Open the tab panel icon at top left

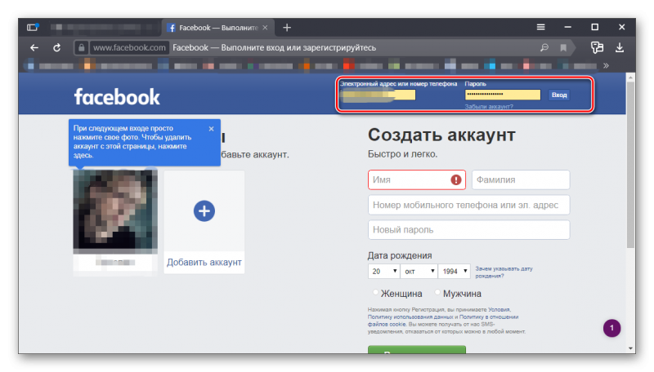point(33,28)
